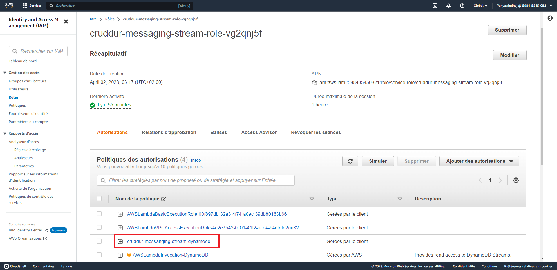Open the help question mark icon
The height and width of the screenshot is (270, 557).
pos(462,6)
